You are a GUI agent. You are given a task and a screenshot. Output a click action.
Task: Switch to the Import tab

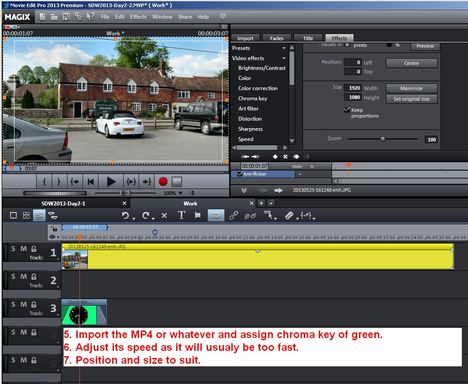(245, 38)
